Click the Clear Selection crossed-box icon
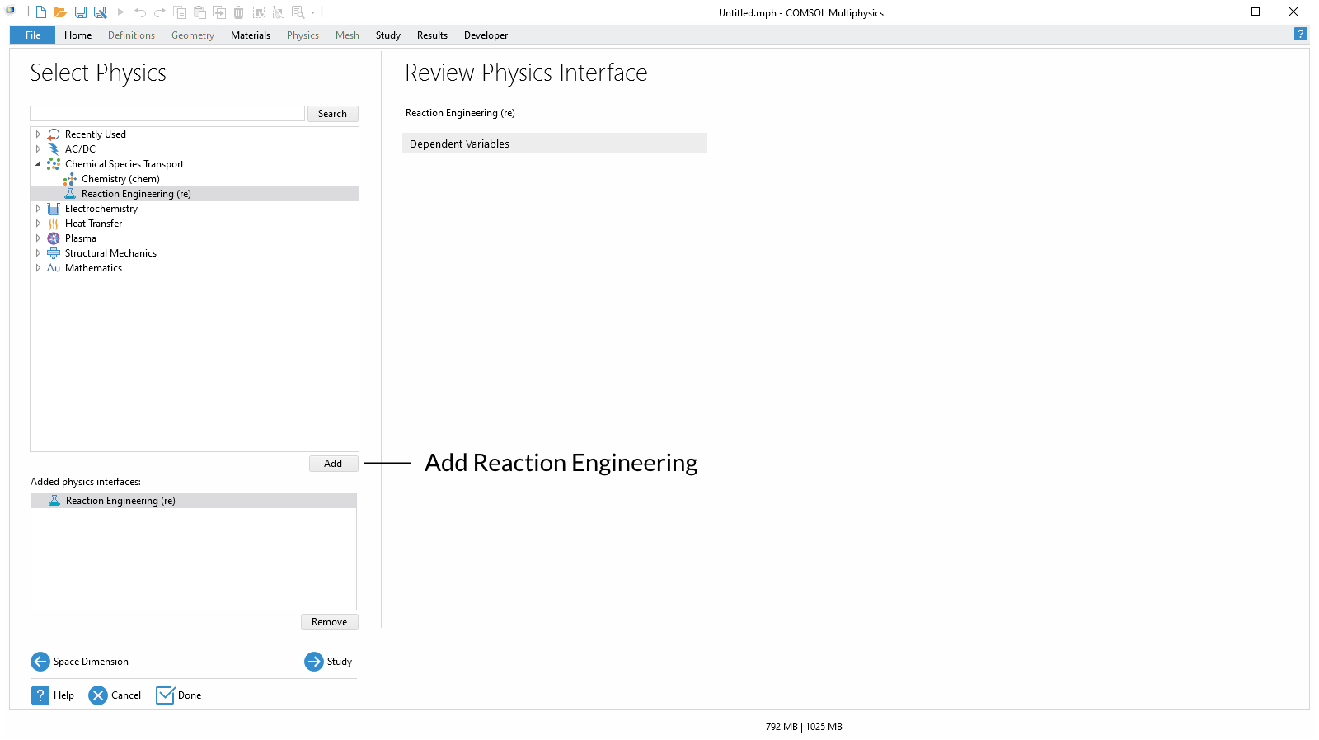This screenshot has height=740, width=1319. point(279,12)
